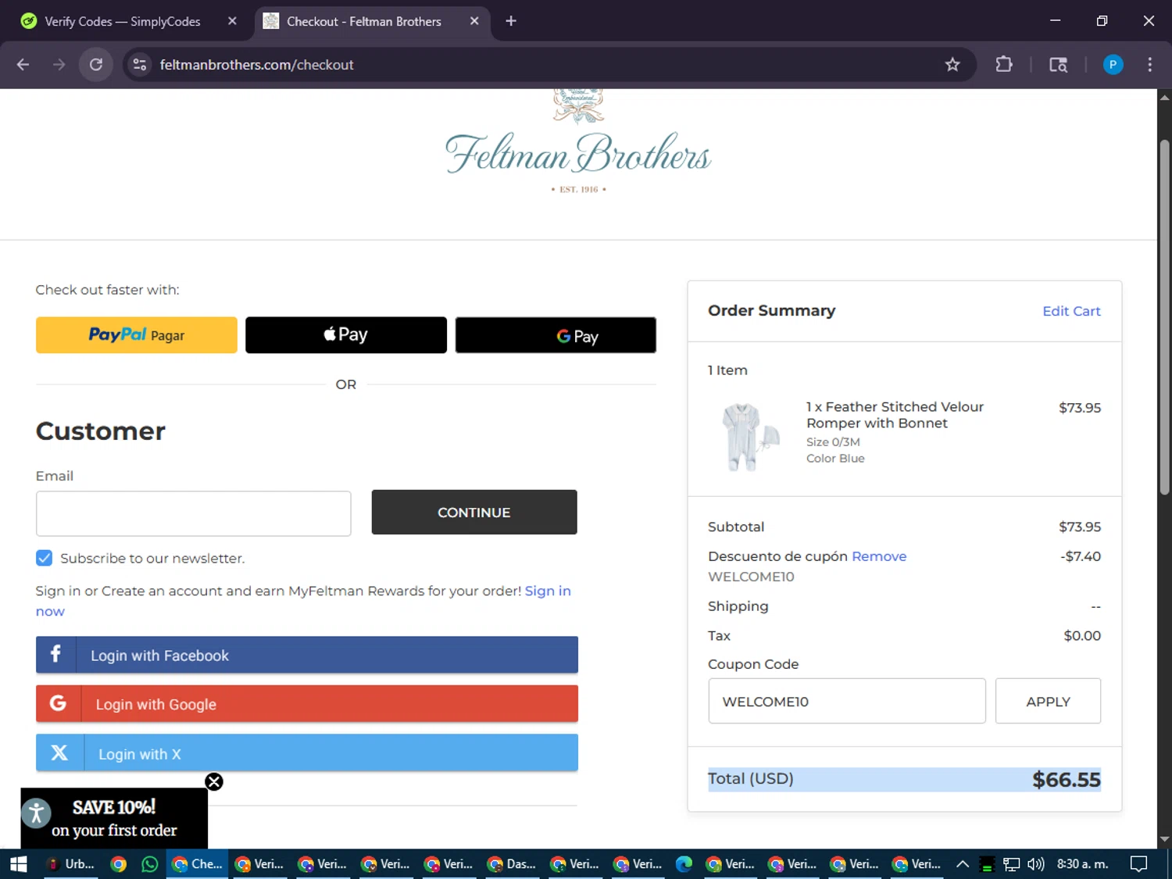Show hidden system tray icons
Viewport: 1172px width, 879px height.
tap(963, 864)
